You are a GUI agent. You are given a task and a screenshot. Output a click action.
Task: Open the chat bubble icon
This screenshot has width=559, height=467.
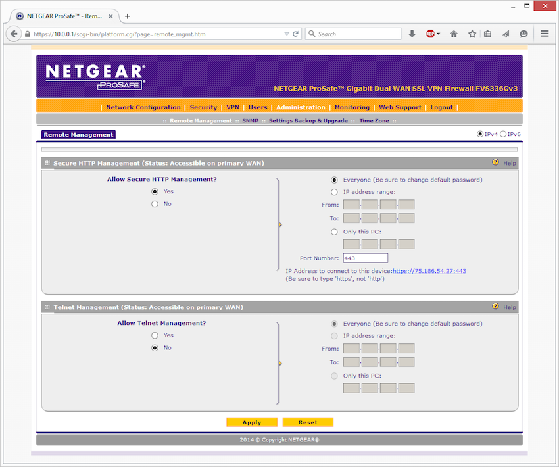click(523, 34)
